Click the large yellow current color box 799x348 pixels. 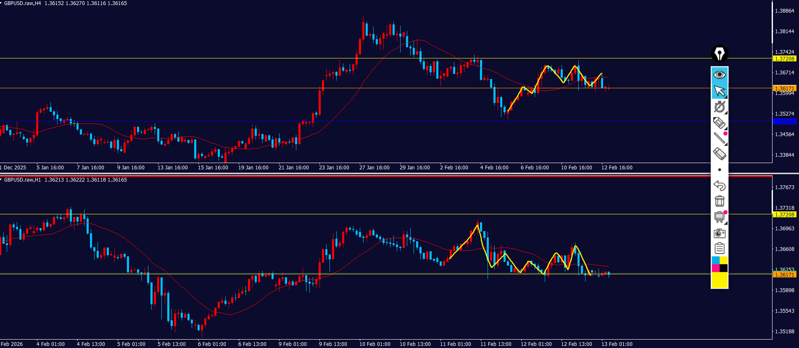coord(720,280)
